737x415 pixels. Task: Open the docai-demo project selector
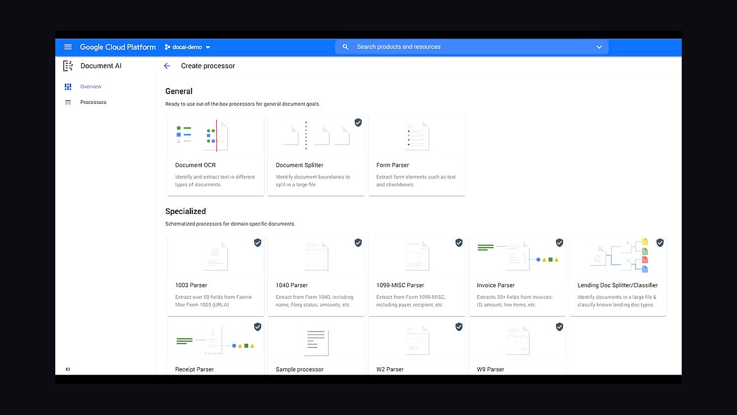(x=187, y=47)
